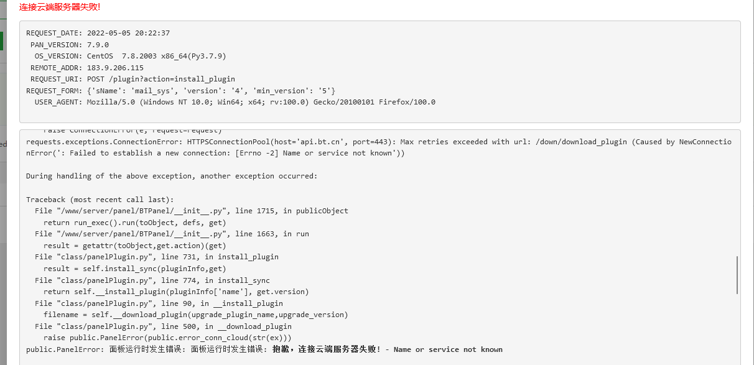Image resolution: width=754 pixels, height=365 pixels.
Task: Click the "Traceback (most recent call last)" line
Action: point(100,200)
